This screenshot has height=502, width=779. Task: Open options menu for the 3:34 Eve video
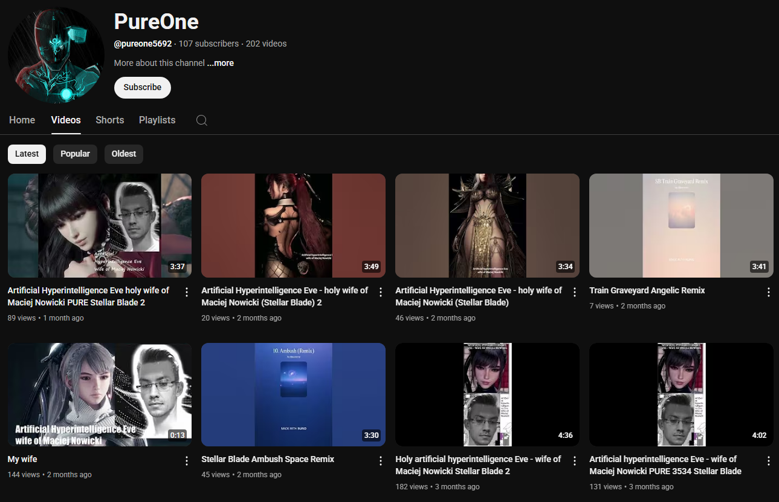(575, 292)
